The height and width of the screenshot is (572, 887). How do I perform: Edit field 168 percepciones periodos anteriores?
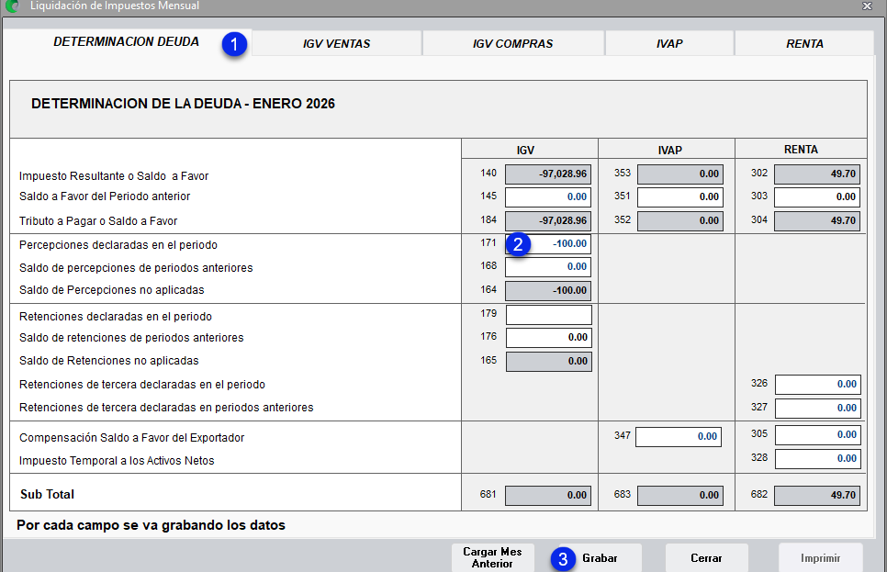[x=548, y=266]
